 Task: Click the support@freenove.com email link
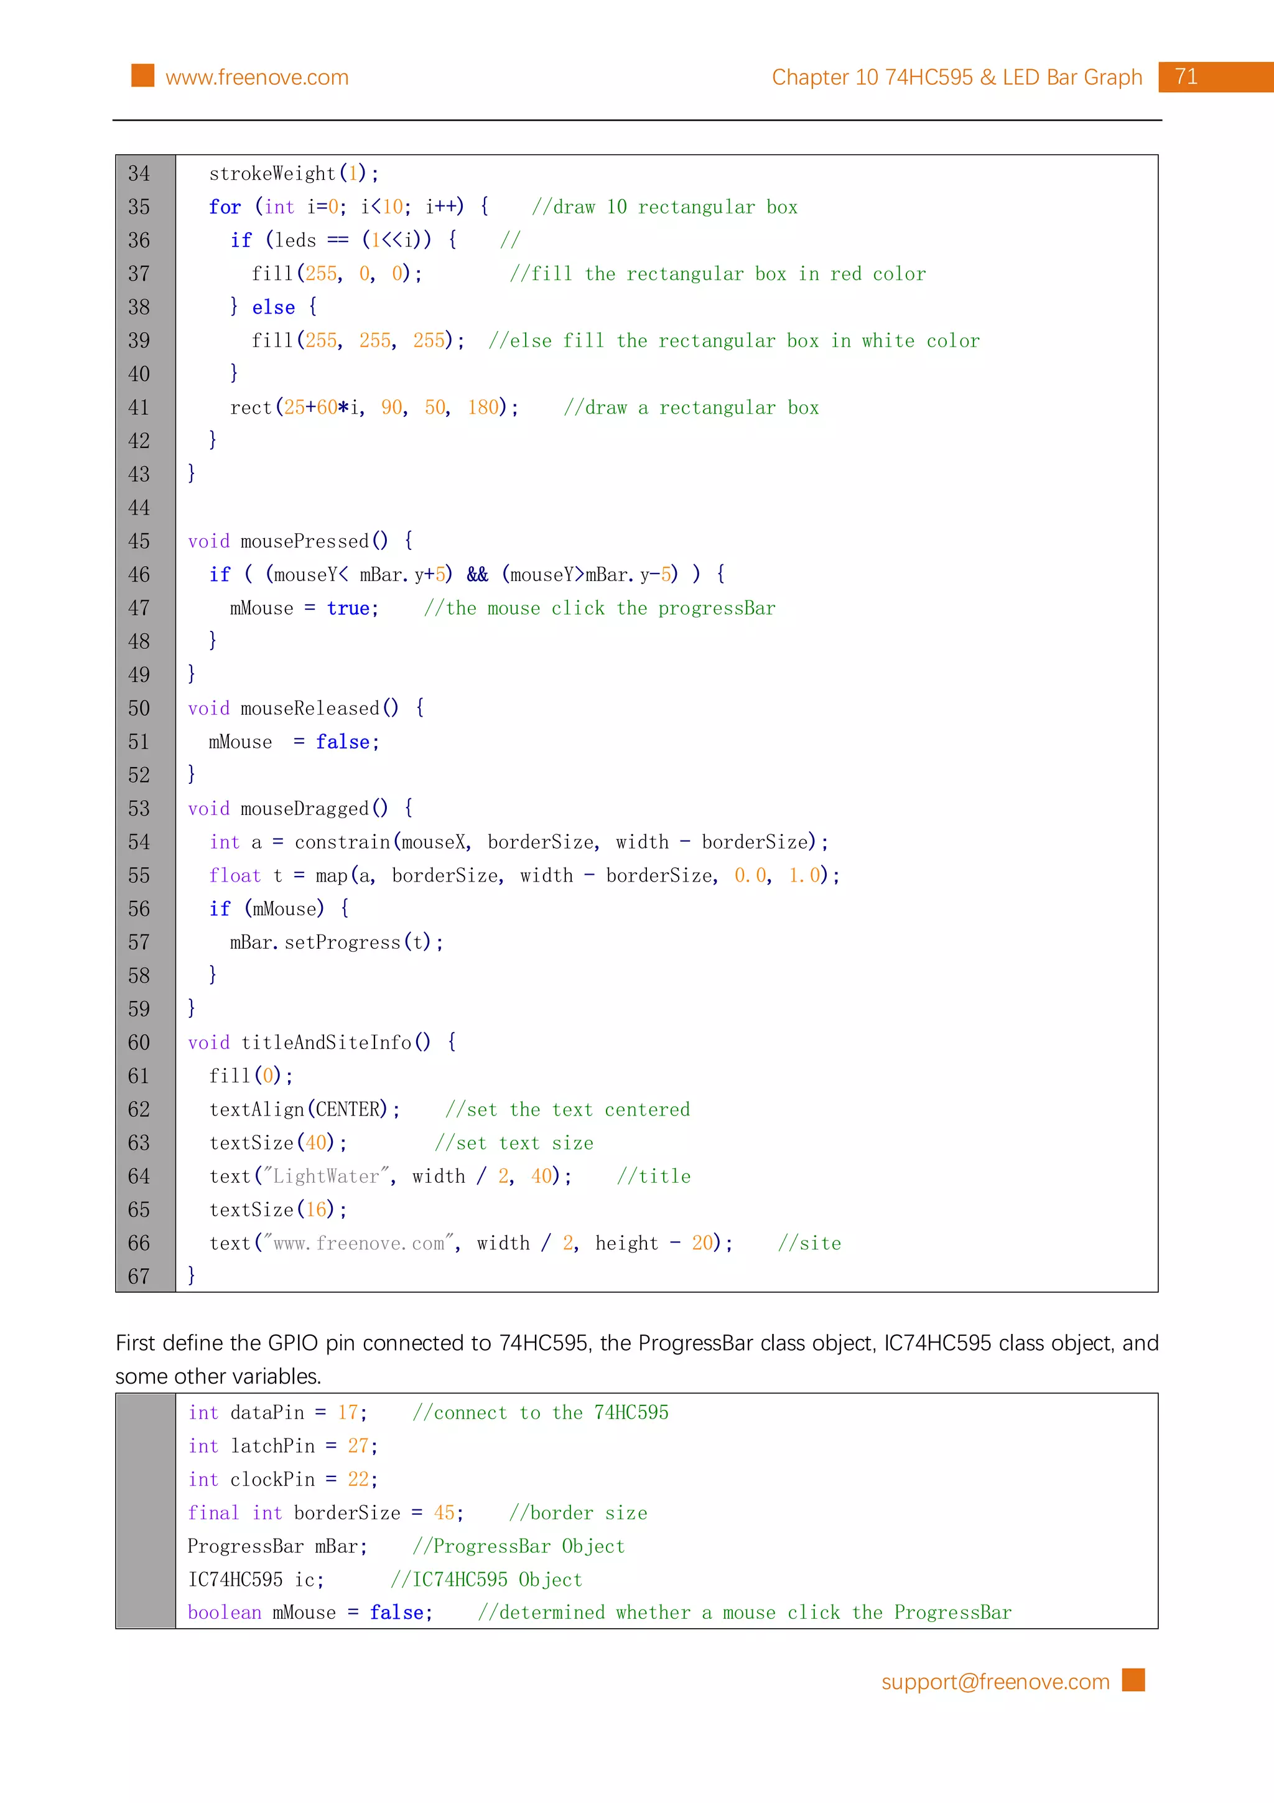(995, 1681)
